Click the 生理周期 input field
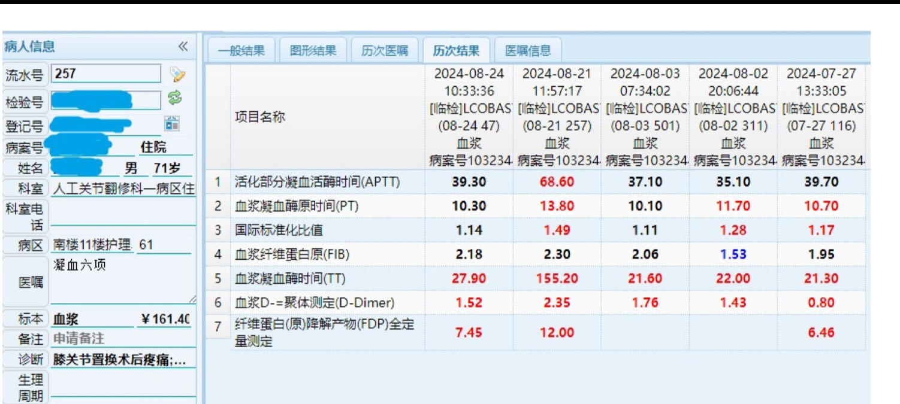Viewport: 900px width, 404px height. 123,387
